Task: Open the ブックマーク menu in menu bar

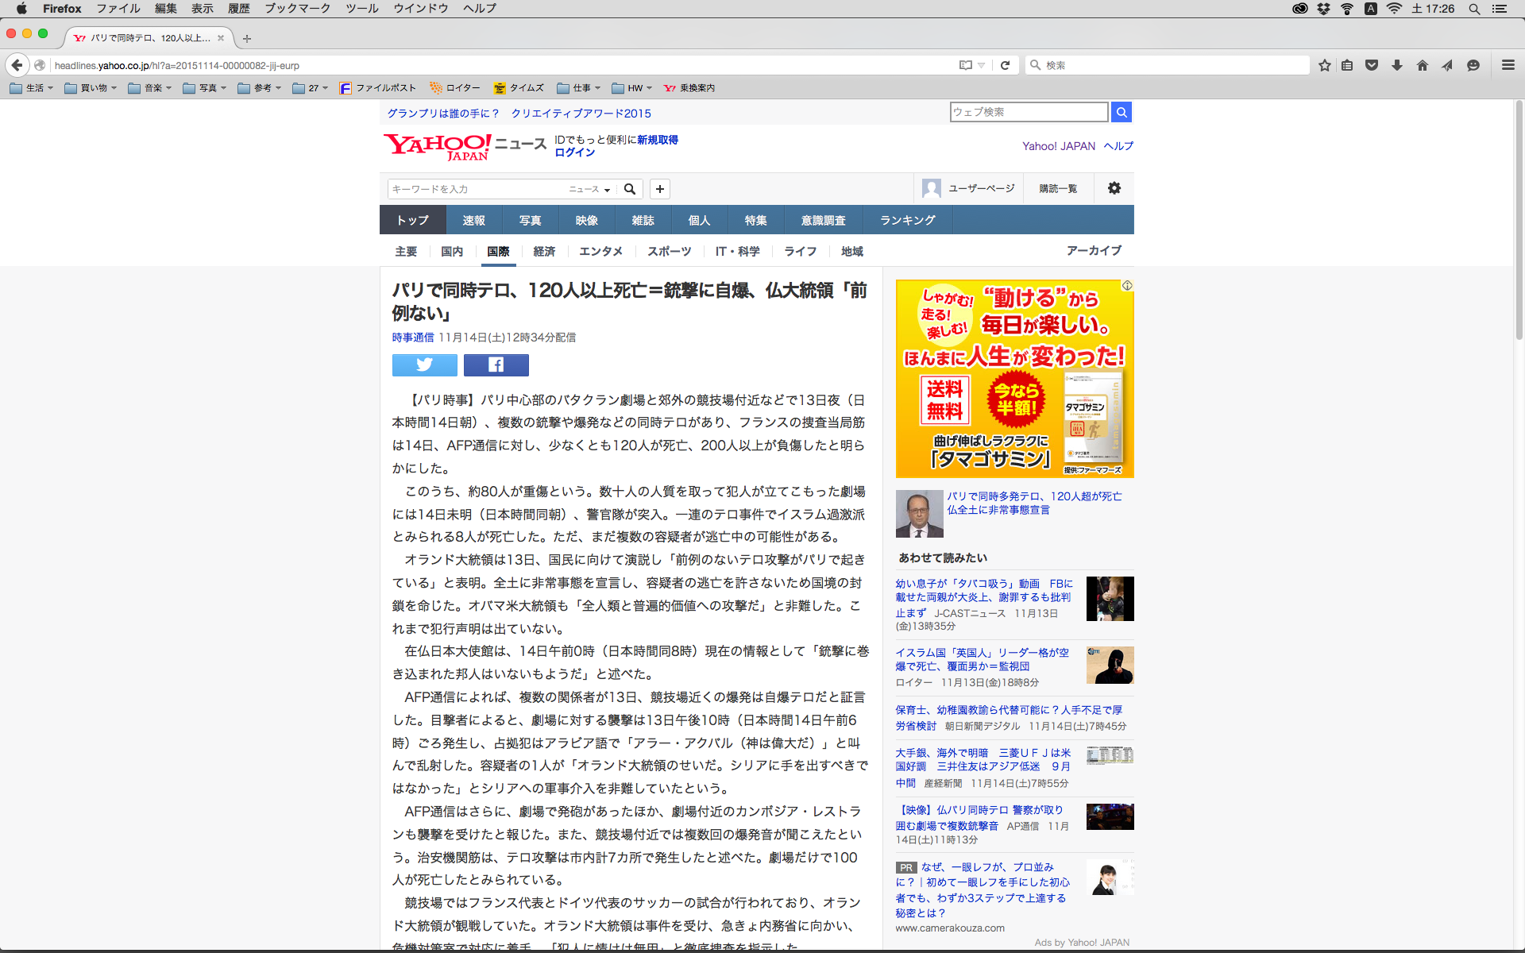Action: 297,8
